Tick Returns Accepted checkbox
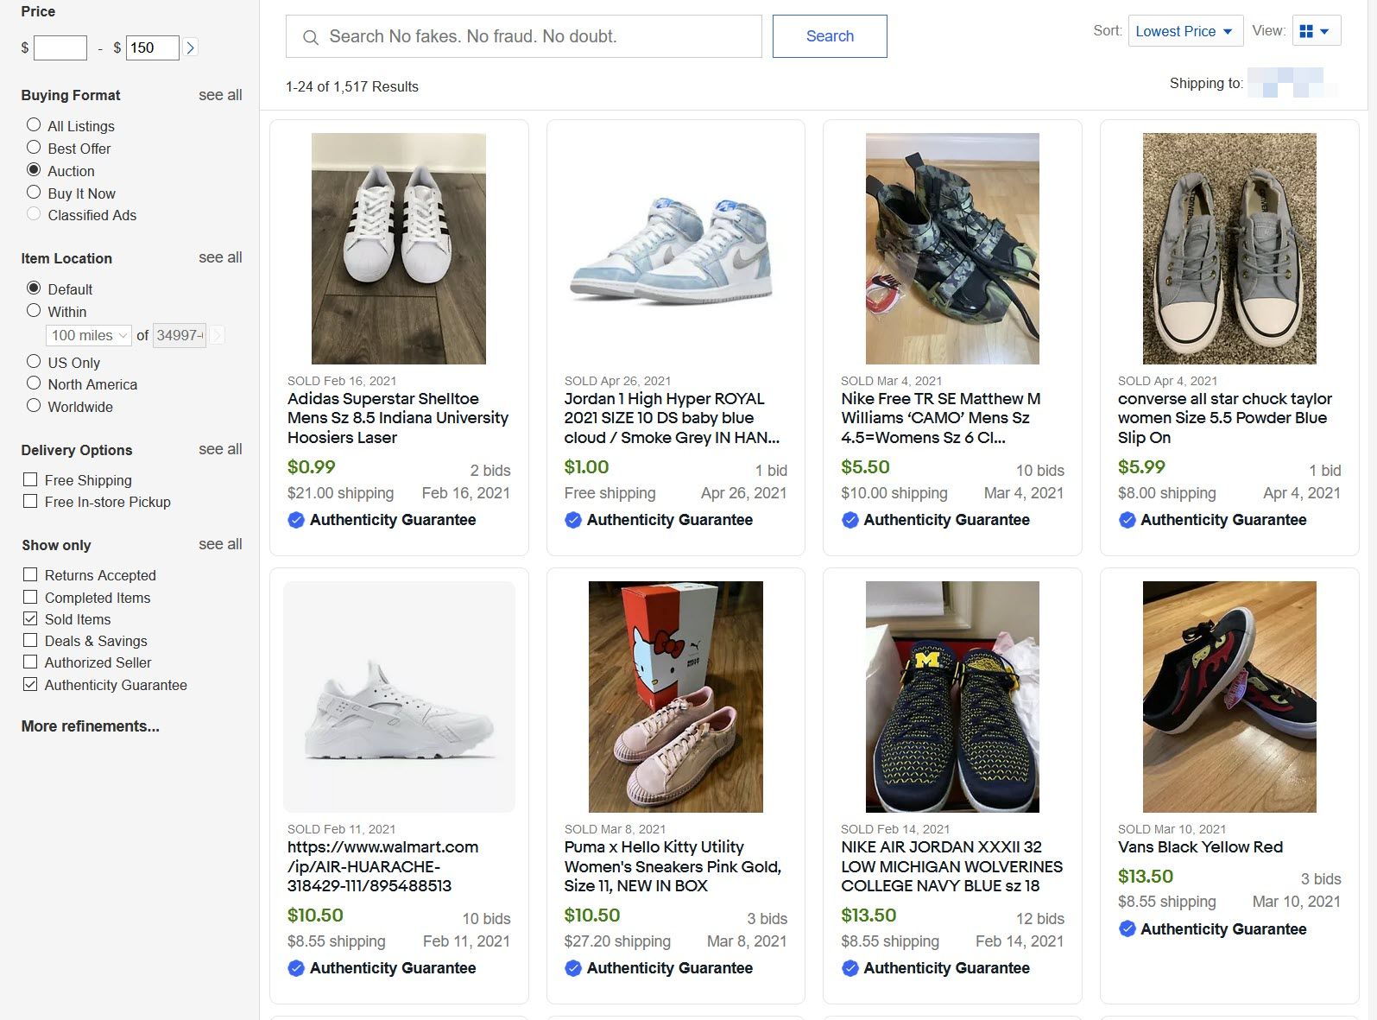This screenshot has height=1020, width=1377. pyautogui.click(x=30, y=574)
